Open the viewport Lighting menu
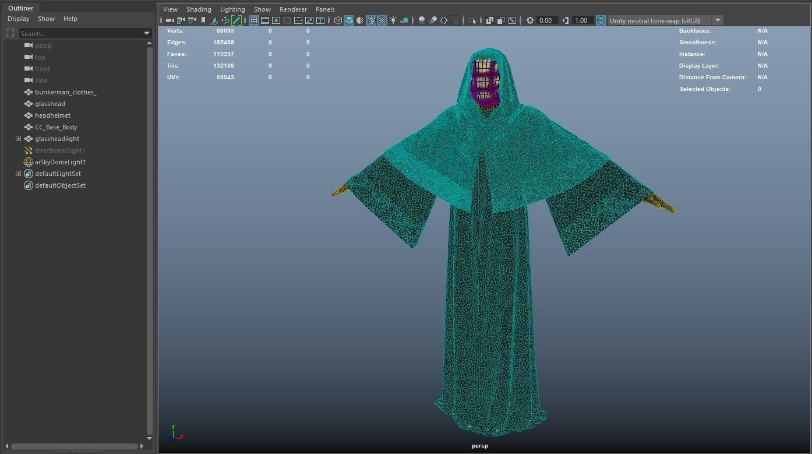This screenshot has width=812, height=454. [232, 9]
